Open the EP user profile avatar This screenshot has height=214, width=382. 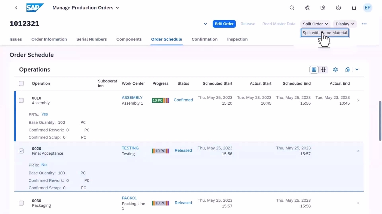[367, 8]
